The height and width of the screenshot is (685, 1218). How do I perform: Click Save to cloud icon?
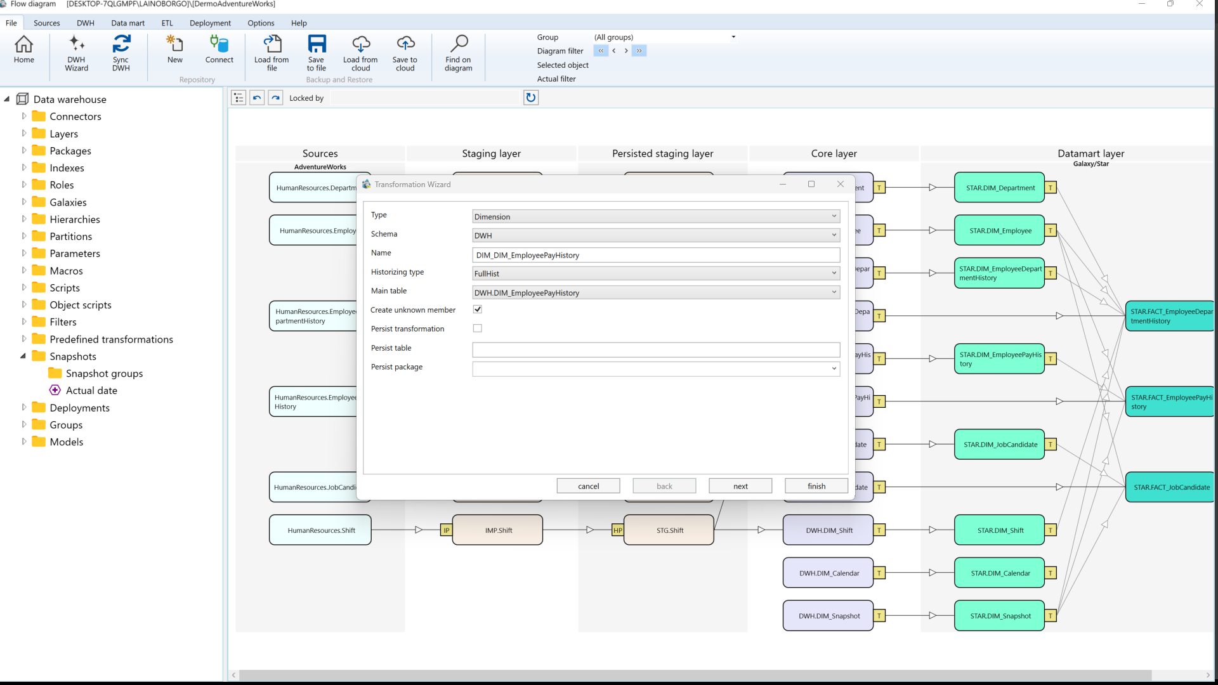[405, 53]
